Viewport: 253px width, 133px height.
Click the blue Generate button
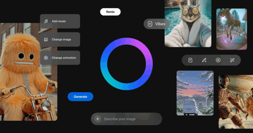(x=80, y=97)
